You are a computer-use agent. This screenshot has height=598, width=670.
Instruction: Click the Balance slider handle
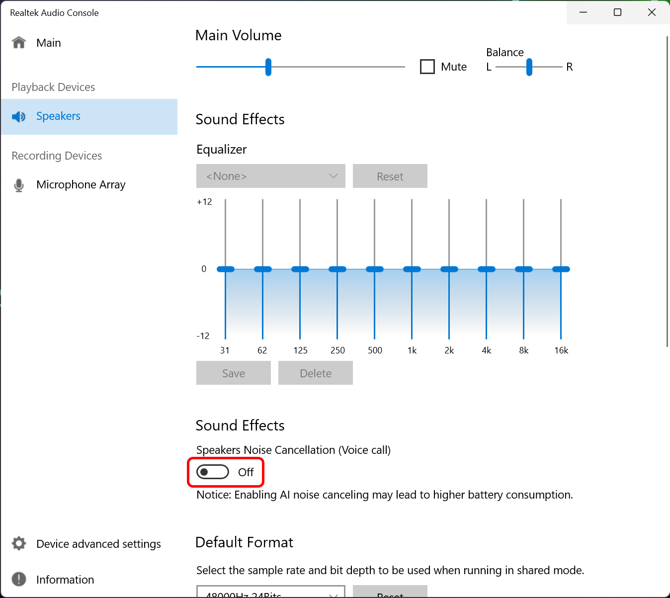point(528,66)
